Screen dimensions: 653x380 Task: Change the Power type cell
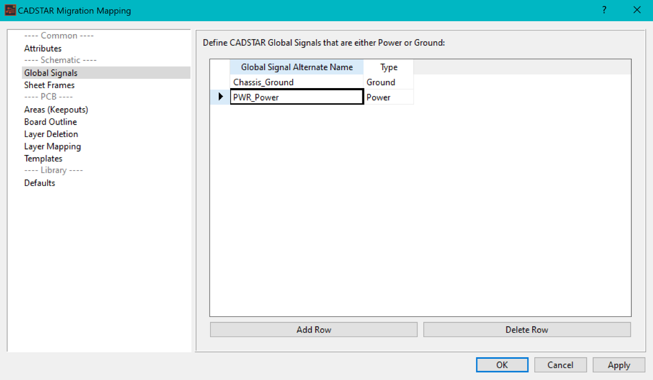point(389,97)
